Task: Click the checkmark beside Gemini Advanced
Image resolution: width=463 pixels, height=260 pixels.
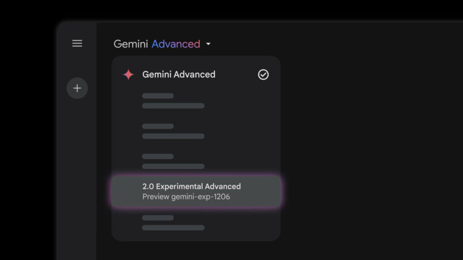Action: pyautogui.click(x=263, y=74)
